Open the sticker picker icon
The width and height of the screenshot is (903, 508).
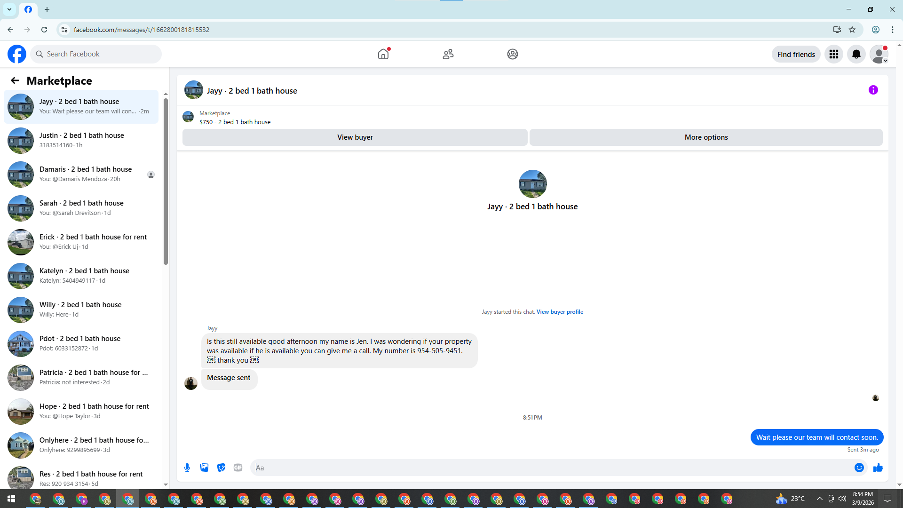221,468
